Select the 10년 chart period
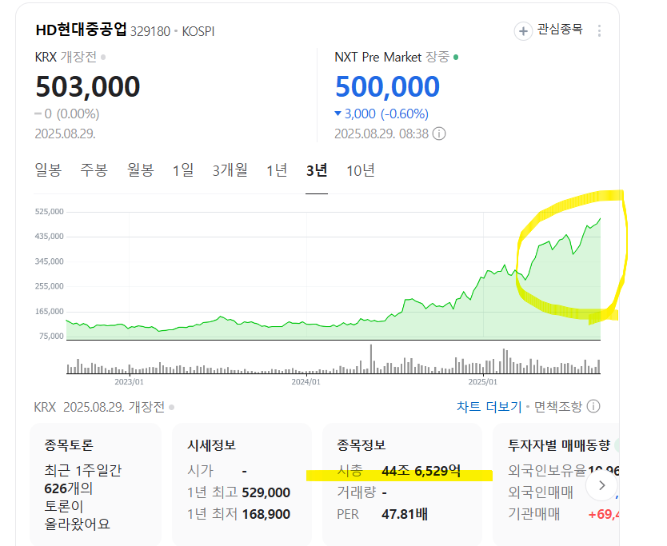 [x=361, y=170]
